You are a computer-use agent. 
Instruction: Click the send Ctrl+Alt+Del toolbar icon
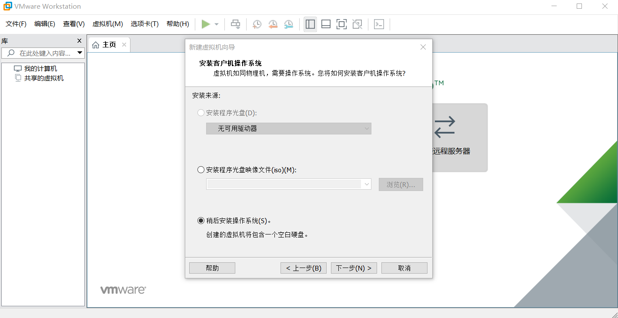(x=235, y=24)
